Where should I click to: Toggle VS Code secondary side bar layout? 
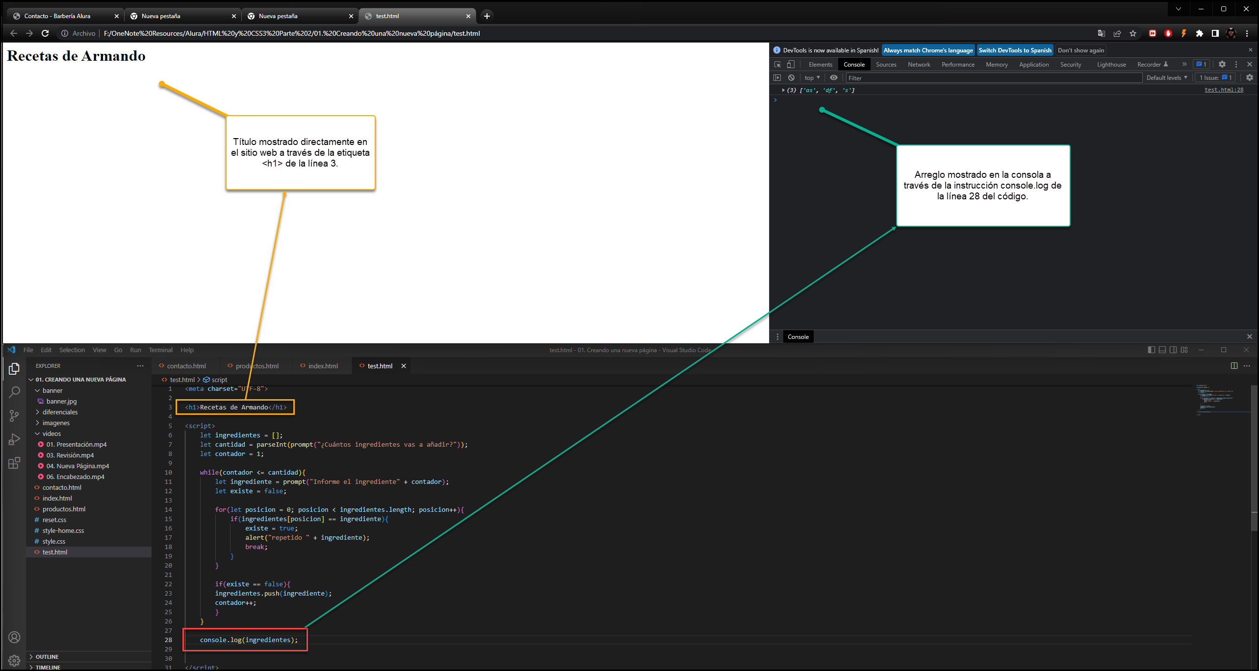[x=1173, y=350]
